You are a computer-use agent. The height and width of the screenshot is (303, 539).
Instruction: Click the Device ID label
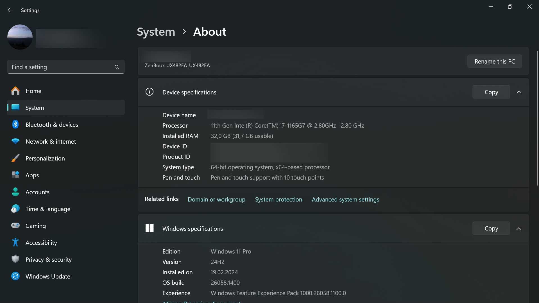point(175,146)
